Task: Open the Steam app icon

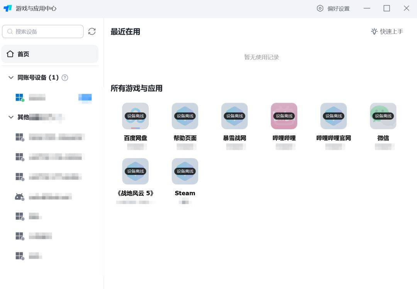Action: (x=185, y=171)
